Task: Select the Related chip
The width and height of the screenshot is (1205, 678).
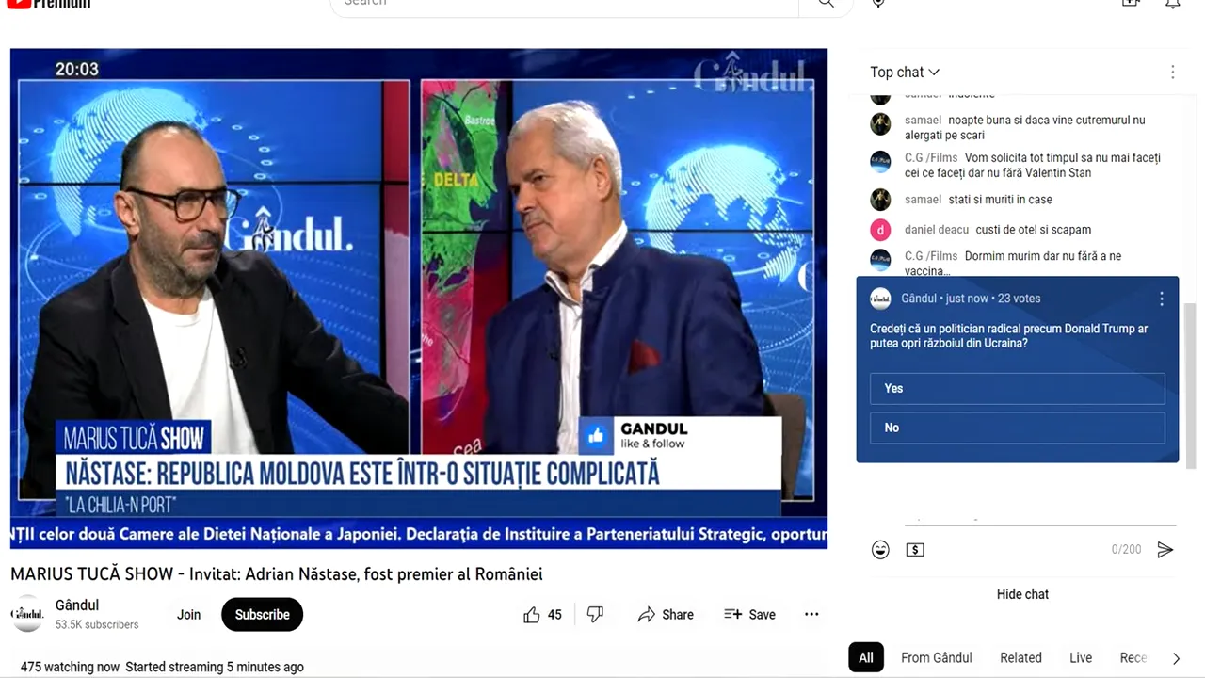Action: pyautogui.click(x=1020, y=658)
